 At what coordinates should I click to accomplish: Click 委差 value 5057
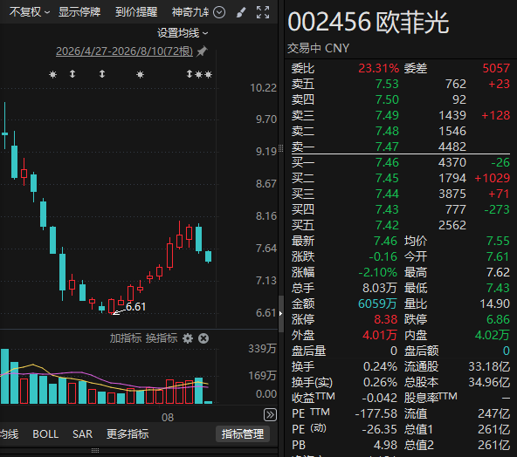pyautogui.click(x=496, y=69)
